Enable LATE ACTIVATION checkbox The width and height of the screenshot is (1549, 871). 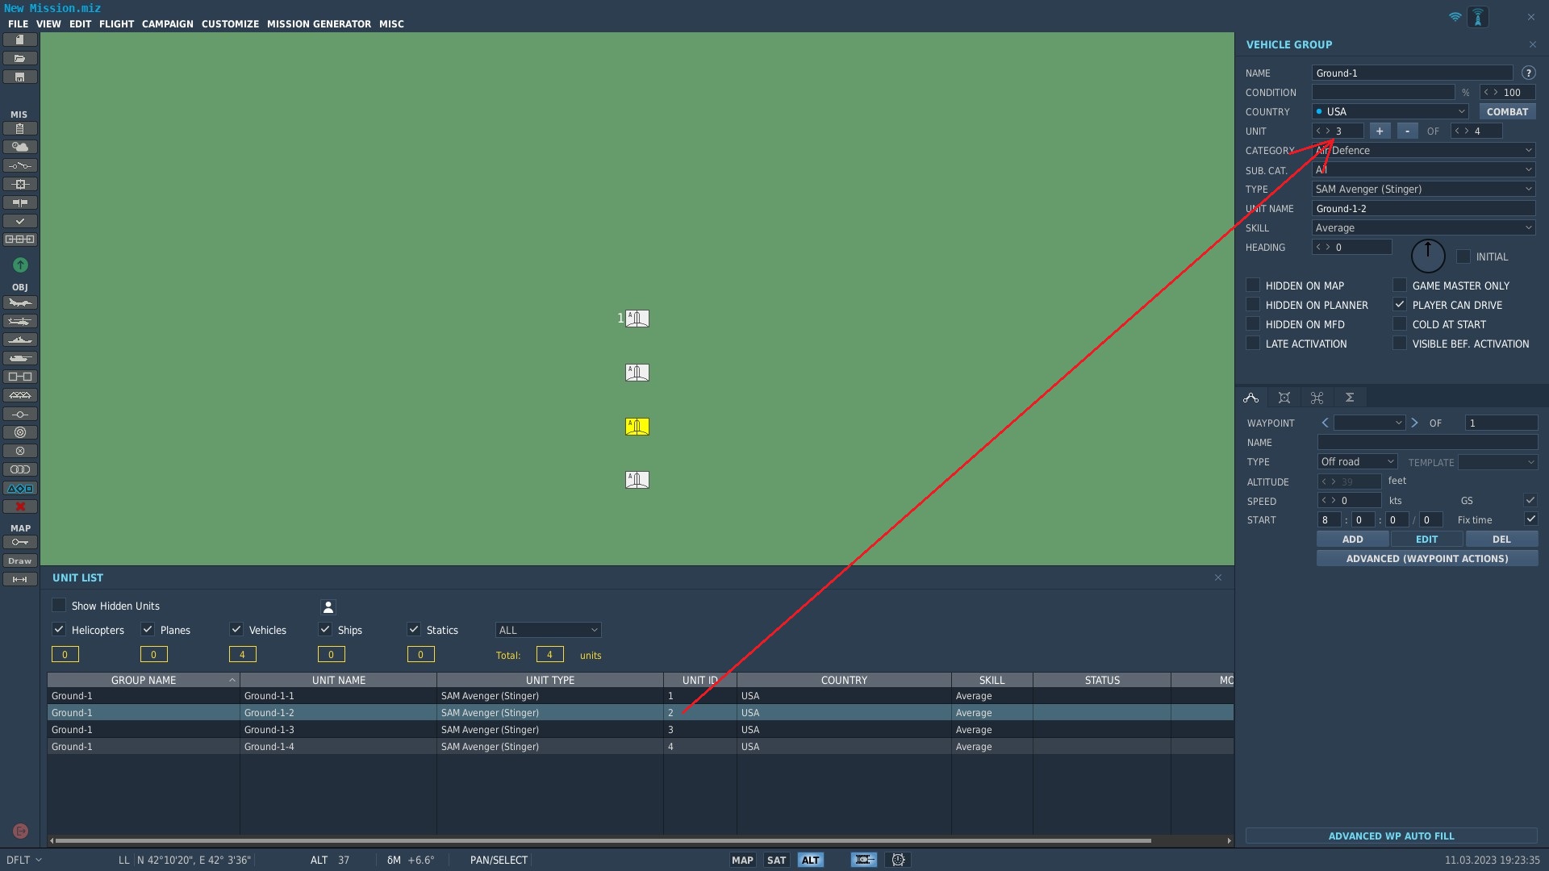coord(1253,343)
